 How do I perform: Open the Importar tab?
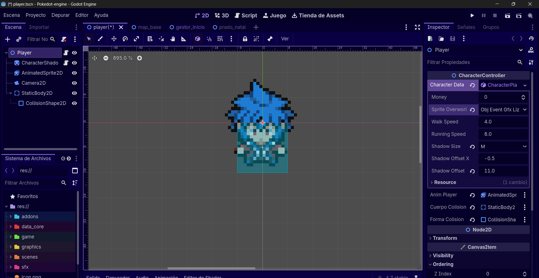[x=39, y=27]
